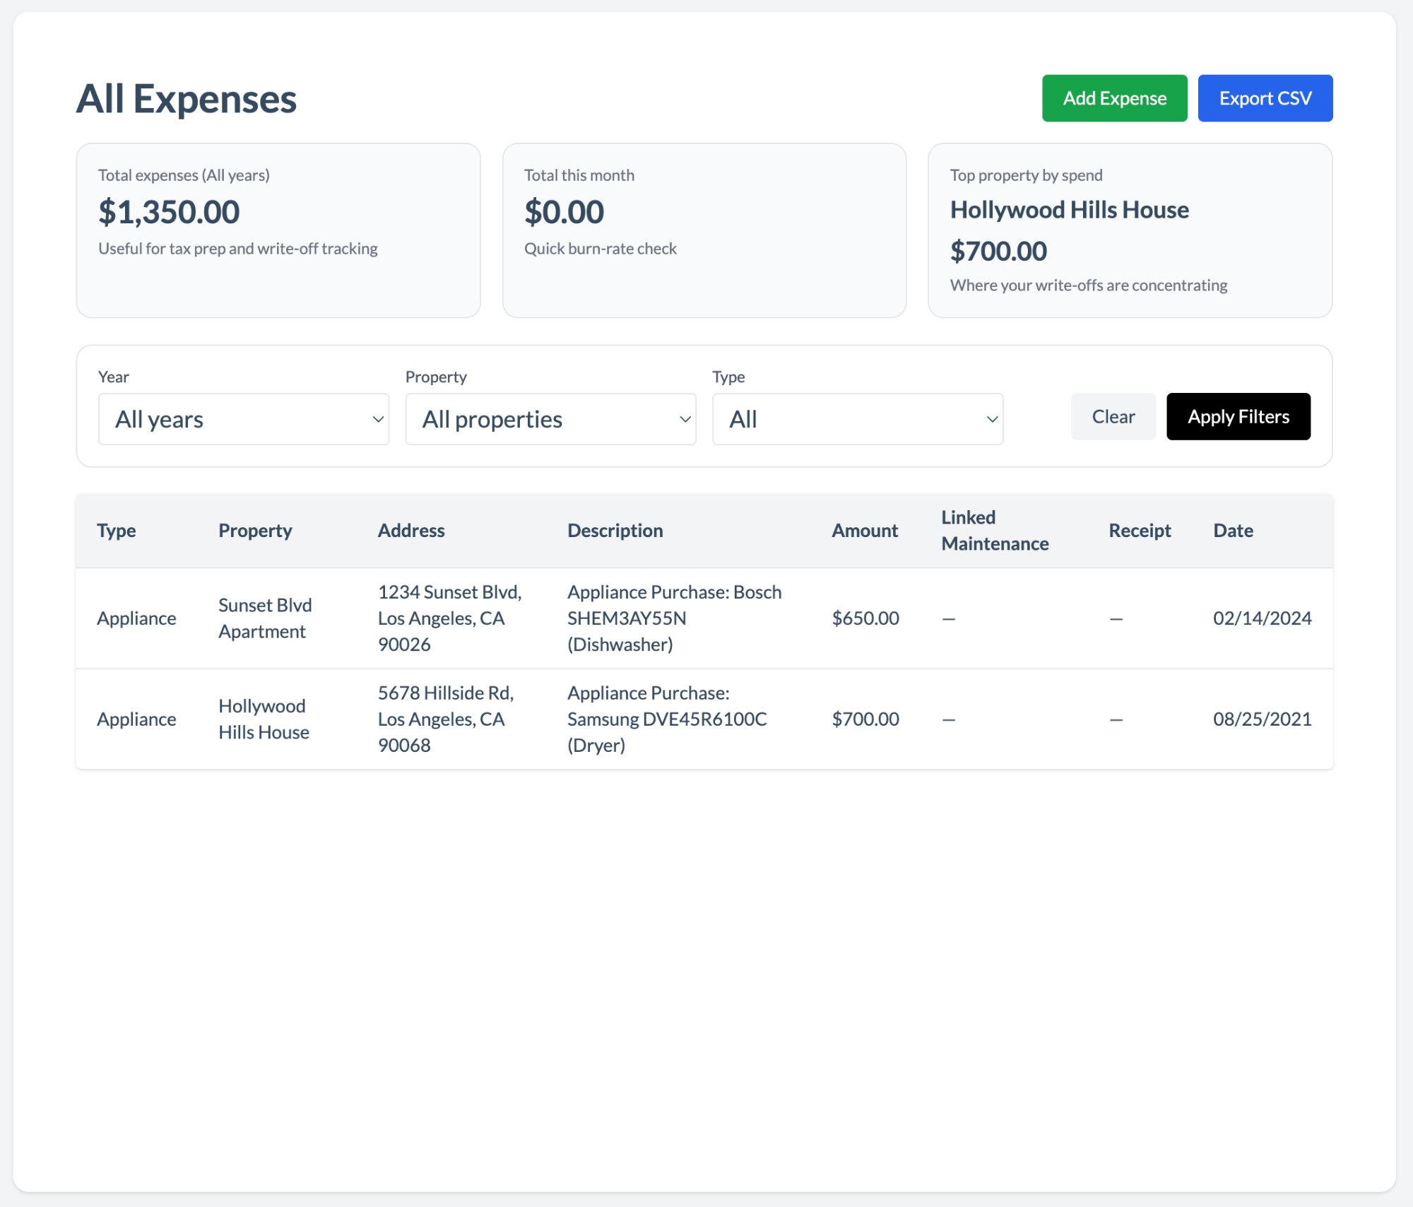The height and width of the screenshot is (1207, 1413).
Task: Click the Amount column header
Action: point(865,530)
